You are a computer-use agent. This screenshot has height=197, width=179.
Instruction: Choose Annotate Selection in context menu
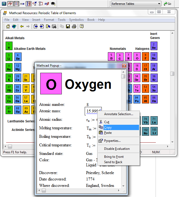119,114
